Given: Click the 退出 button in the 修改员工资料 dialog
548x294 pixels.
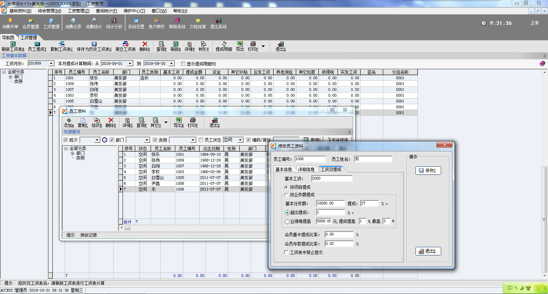Looking at the screenshot, I should point(428,251).
